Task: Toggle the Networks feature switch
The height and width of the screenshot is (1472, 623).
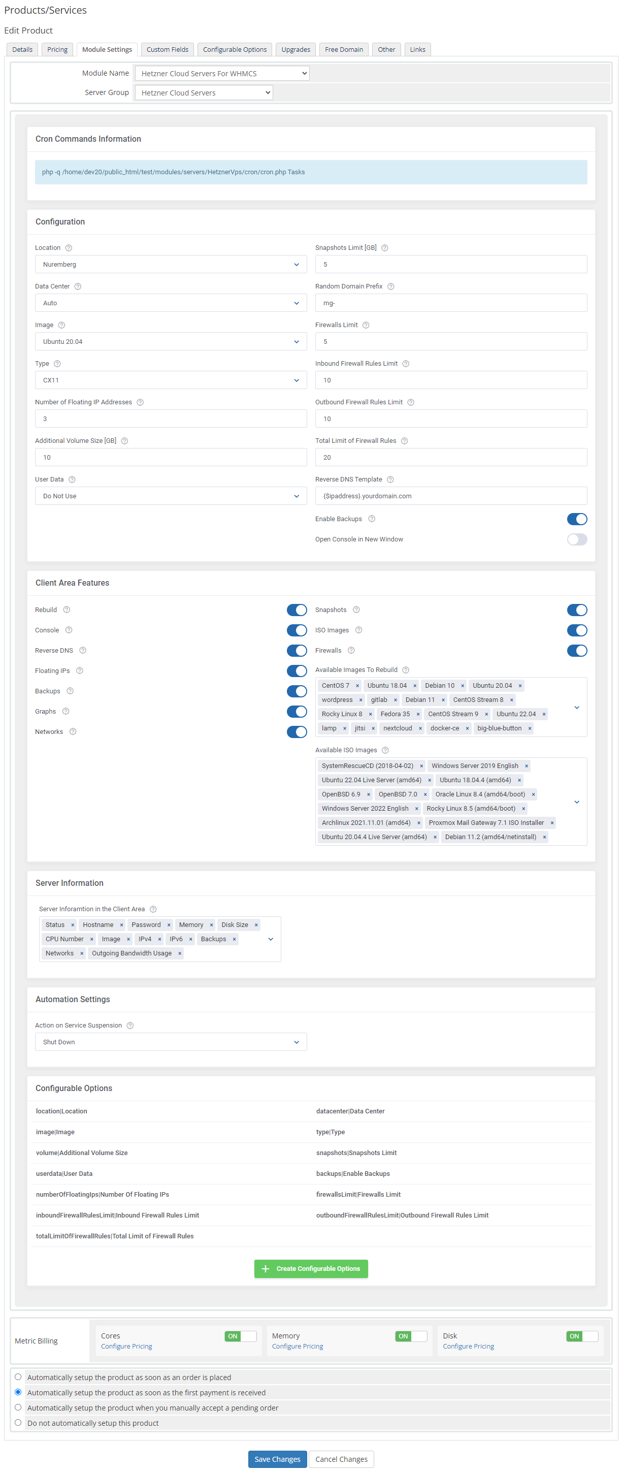Action: (x=297, y=731)
